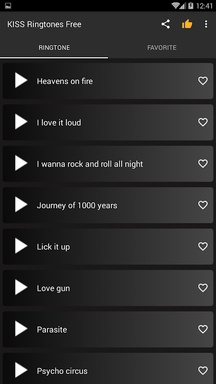Toggle the heart for I love it loud
Viewport: 216px width, 384px height.
pos(203,122)
